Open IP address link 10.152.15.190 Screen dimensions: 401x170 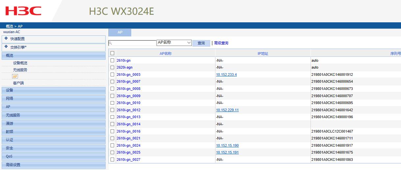pos(227,145)
